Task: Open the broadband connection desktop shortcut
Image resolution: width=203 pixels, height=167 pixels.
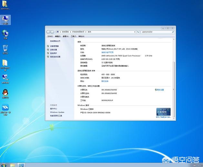Action: (x=5, y=79)
